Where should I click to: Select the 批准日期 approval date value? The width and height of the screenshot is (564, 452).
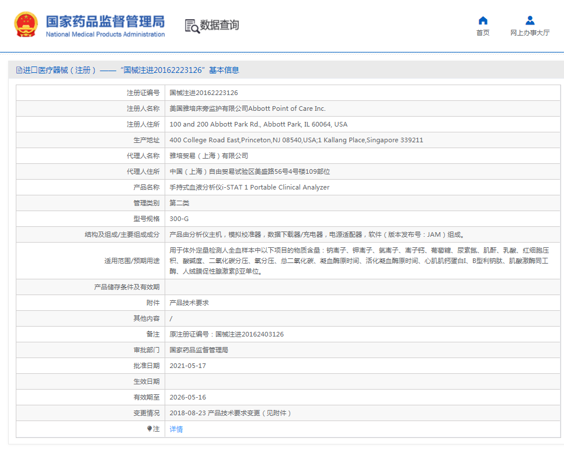(x=187, y=365)
